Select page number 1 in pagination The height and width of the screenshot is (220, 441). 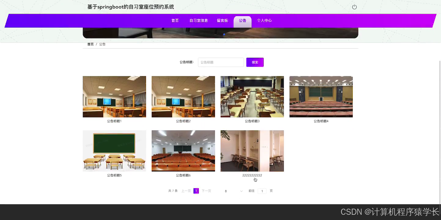click(196, 191)
